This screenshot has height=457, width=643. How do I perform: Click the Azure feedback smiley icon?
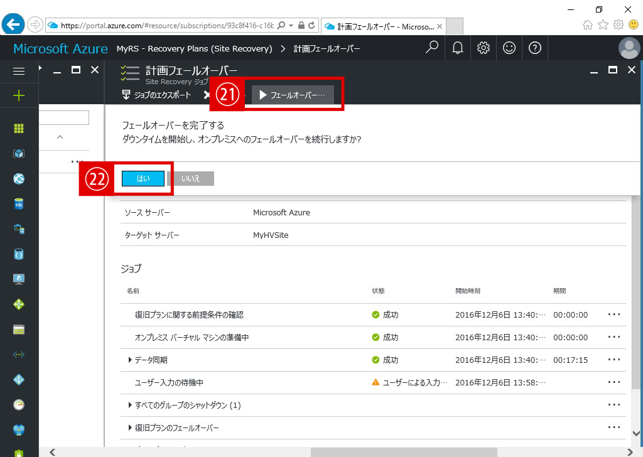(509, 48)
